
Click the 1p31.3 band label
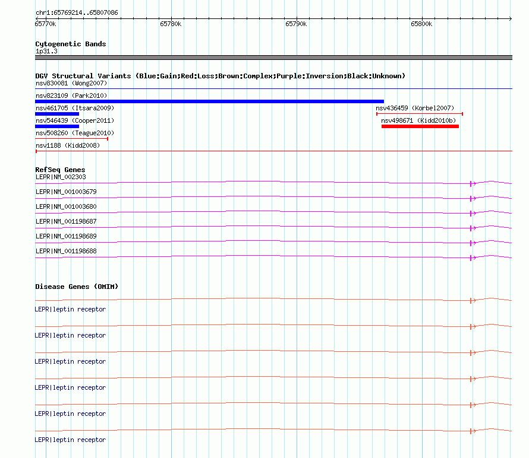pos(46,51)
